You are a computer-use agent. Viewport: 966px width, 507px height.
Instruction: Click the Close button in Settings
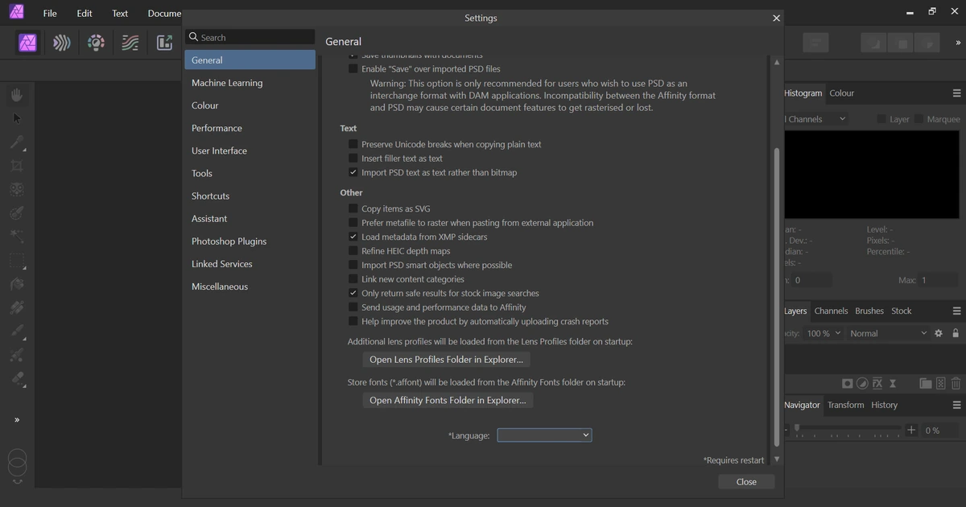point(746,482)
